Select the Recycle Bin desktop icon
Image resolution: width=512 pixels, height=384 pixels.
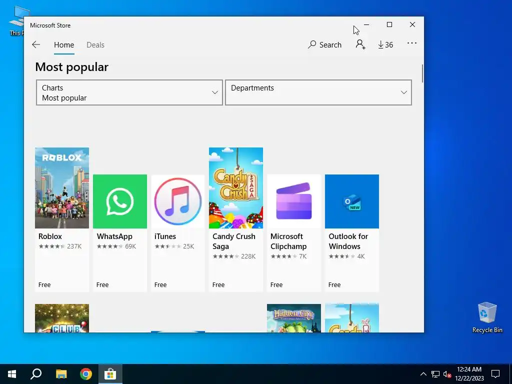pos(487,317)
